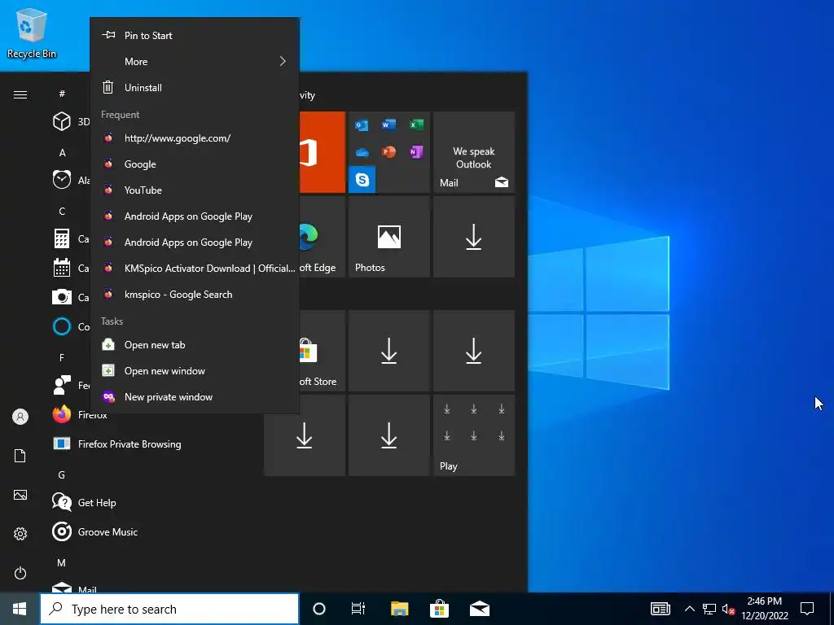Launch the Camera app icon
834x625 pixels.
(x=62, y=296)
